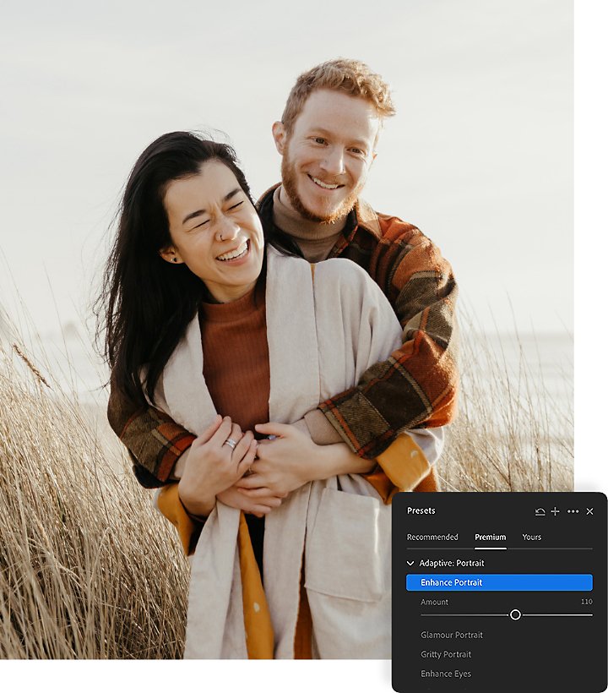The height and width of the screenshot is (693, 608).
Task: Click the Amount value 110 field
Action: click(587, 602)
